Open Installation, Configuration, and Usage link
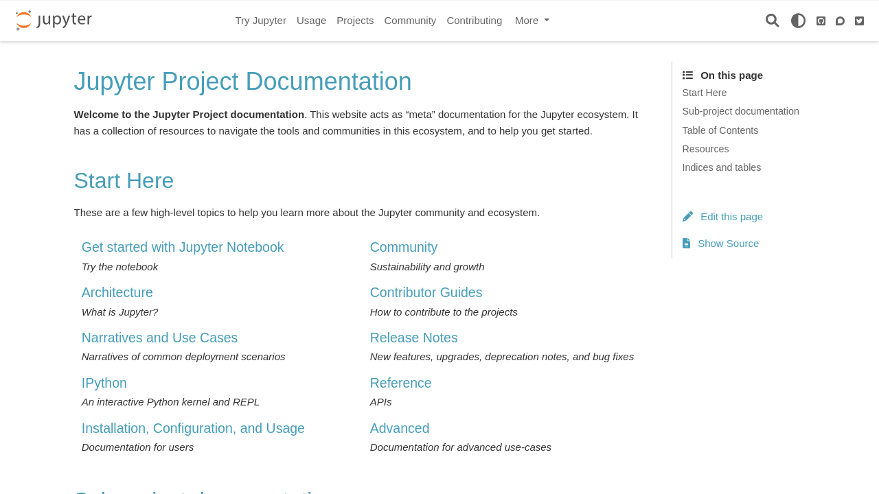879x494 pixels. 193,428
